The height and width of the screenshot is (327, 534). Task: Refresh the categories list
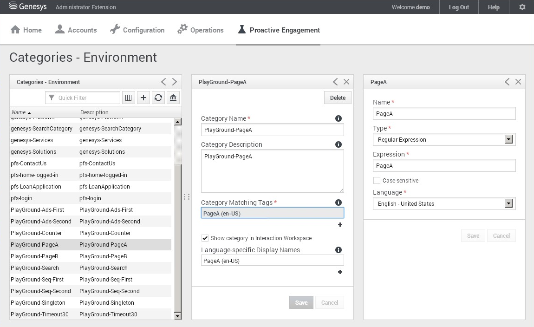(158, 98)
